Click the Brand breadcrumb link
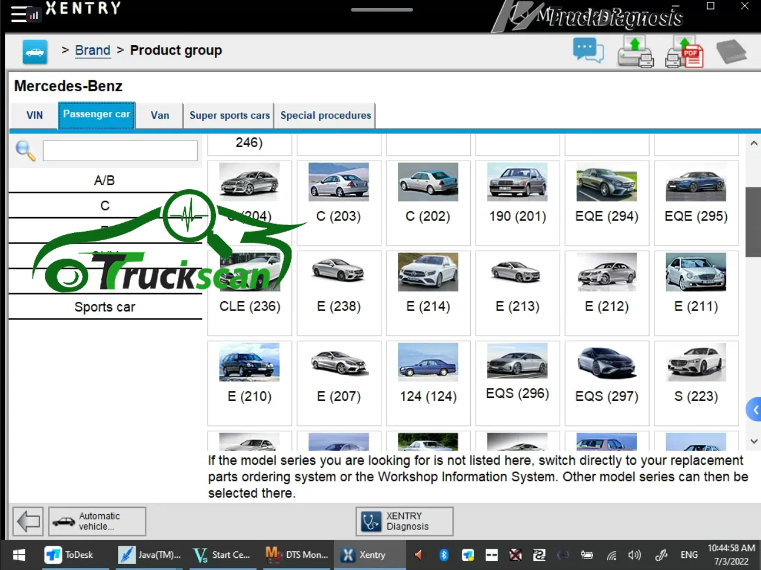The width and height of the screenshot is (761, 570). [92, 50]
